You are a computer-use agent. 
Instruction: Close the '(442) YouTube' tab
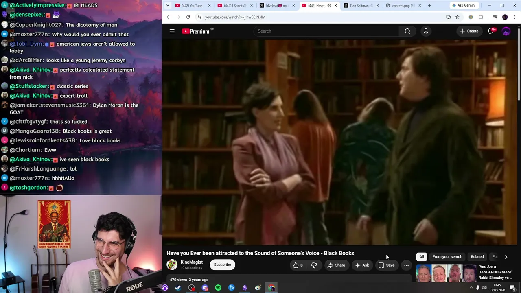tap(210, 6)
